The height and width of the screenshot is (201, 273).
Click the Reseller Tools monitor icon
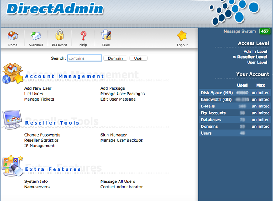click(12, 119)
